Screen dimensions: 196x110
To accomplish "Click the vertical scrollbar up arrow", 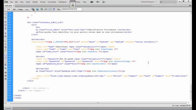I will (191, 13).
